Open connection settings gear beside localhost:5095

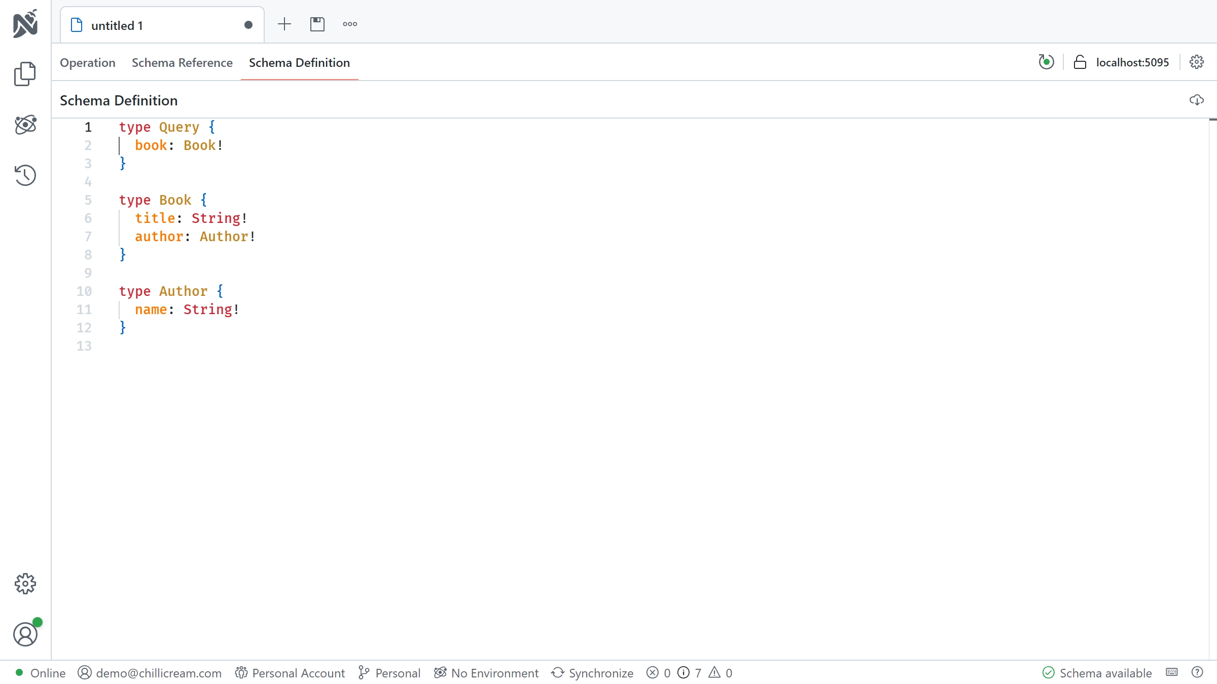click(x=1197, y=62)
